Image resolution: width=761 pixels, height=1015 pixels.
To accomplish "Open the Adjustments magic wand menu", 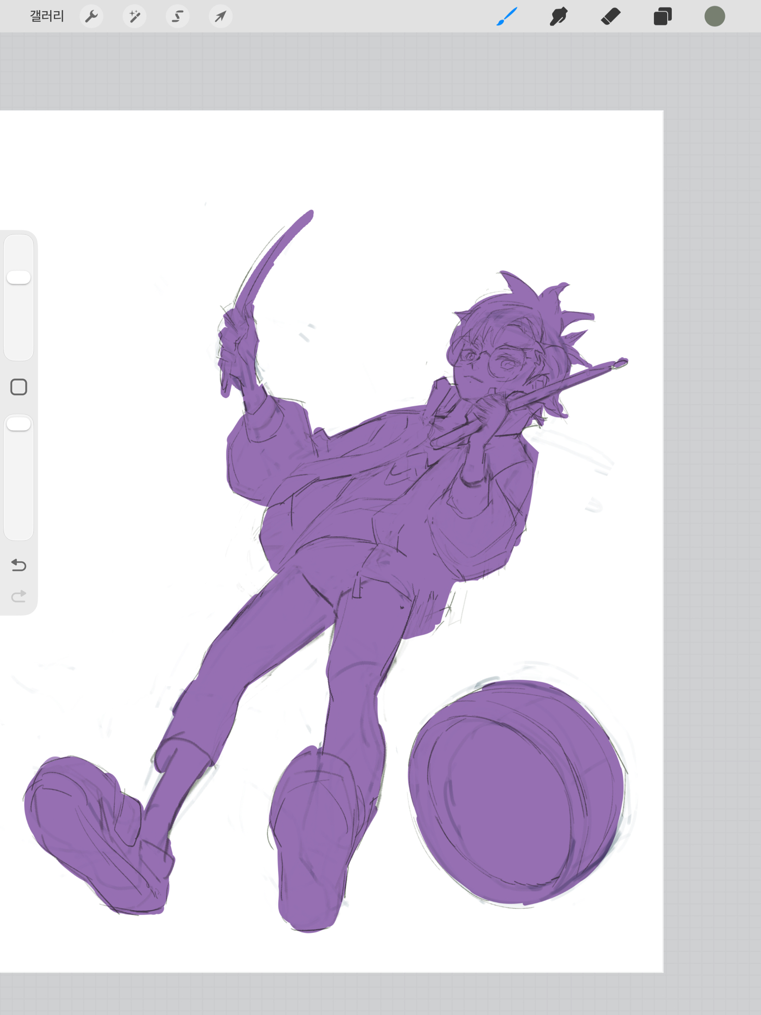I will pos(135,16).
